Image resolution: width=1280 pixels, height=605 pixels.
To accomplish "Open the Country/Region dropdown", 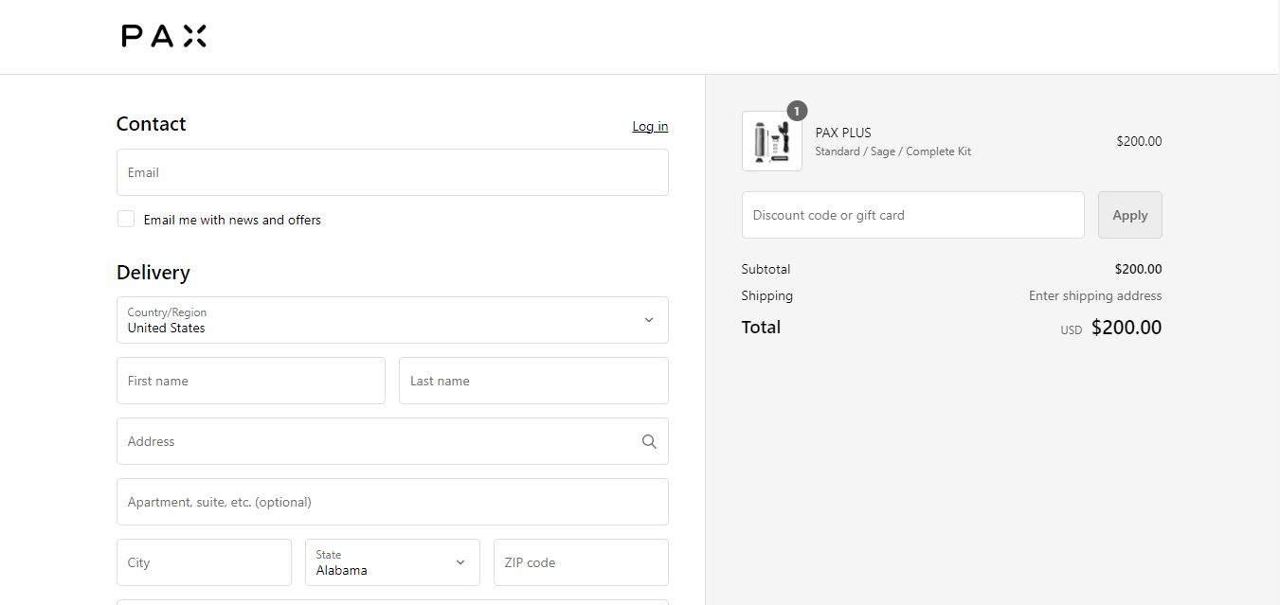I will pos(392,320).
